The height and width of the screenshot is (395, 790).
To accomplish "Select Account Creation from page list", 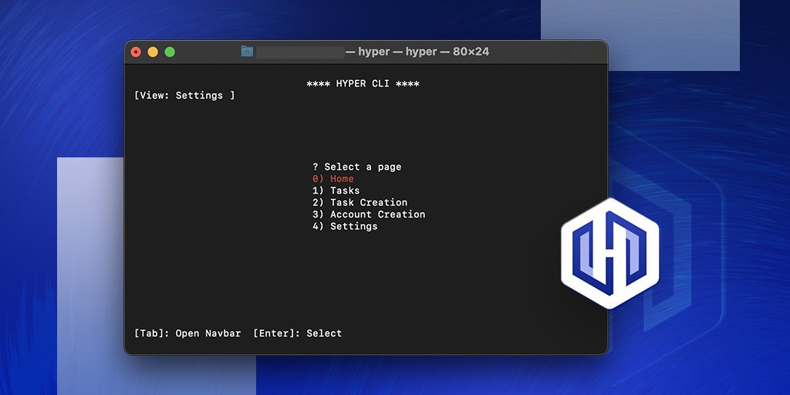I will click(x=369, y=214).
